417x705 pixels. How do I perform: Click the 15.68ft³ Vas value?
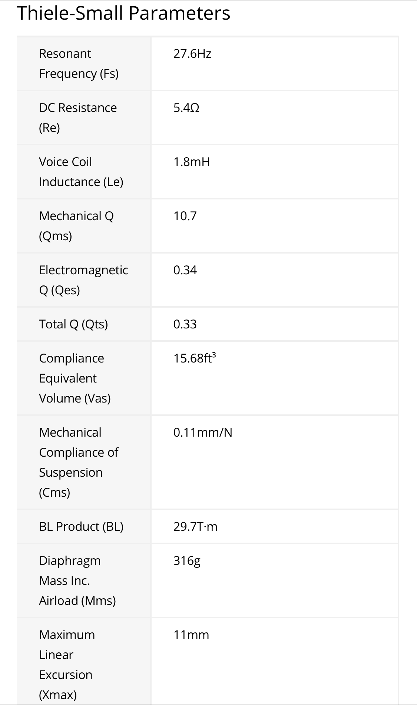pyautogui.click(x=195, y=358)
